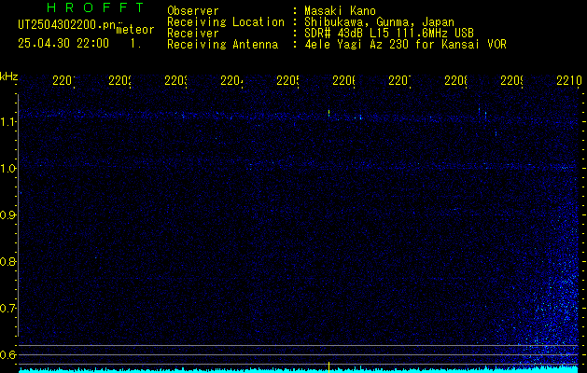
Task: Click the Receiving Location label
Action: pos(226,22)
